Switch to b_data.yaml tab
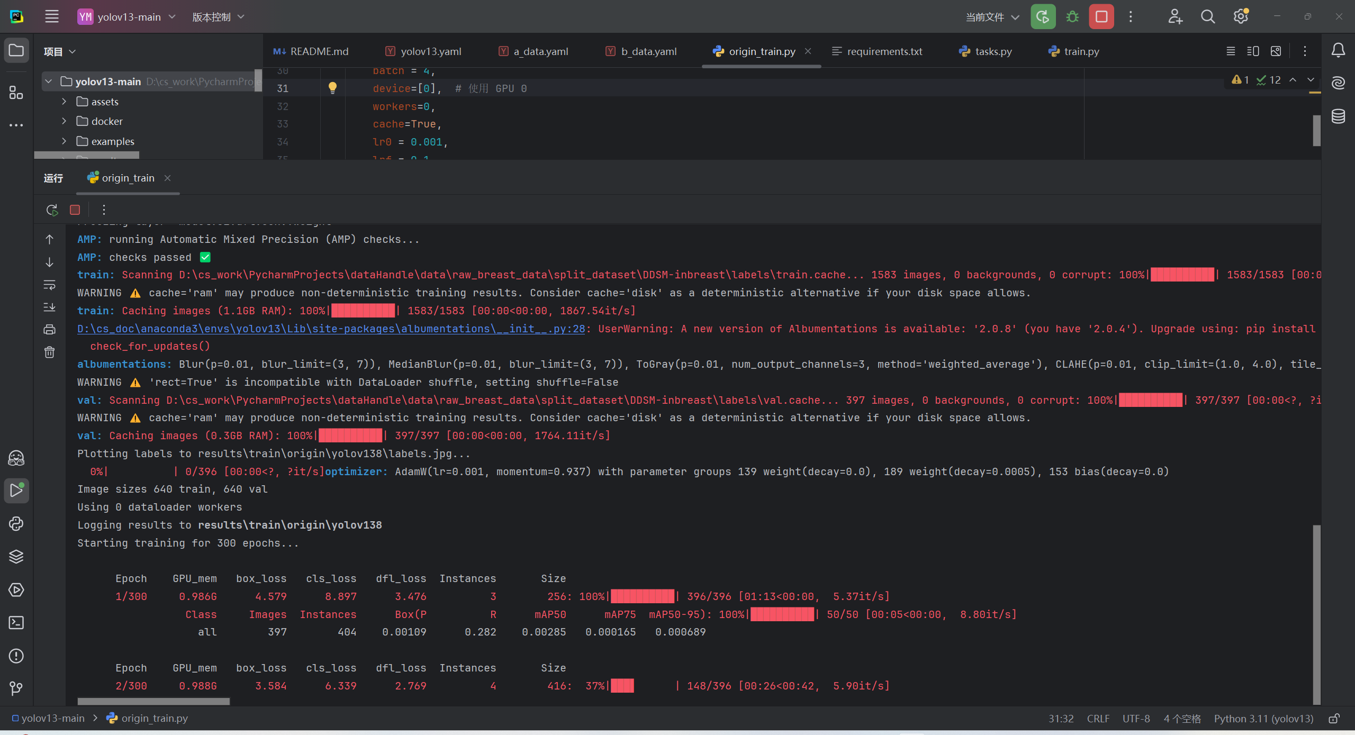This screenshot has width=1355, height=735. click(x=642, y=51)
